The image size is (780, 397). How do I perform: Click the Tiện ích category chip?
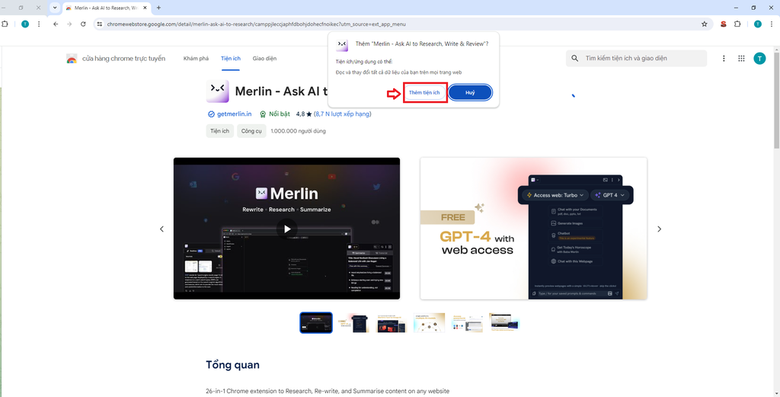tap(219, 131)
